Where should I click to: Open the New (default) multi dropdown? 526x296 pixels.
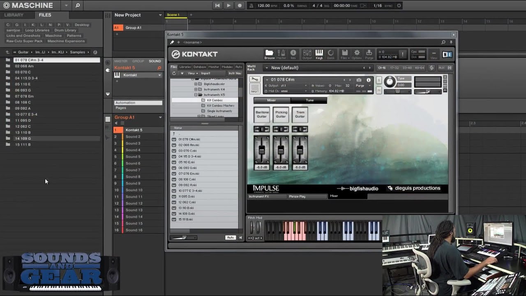(x=266, y=68)
